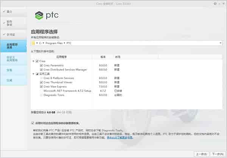This screenshot has width=227, height=158.
Task: Open the install path history dropdown arrow
Action: (x=220, y=43)
